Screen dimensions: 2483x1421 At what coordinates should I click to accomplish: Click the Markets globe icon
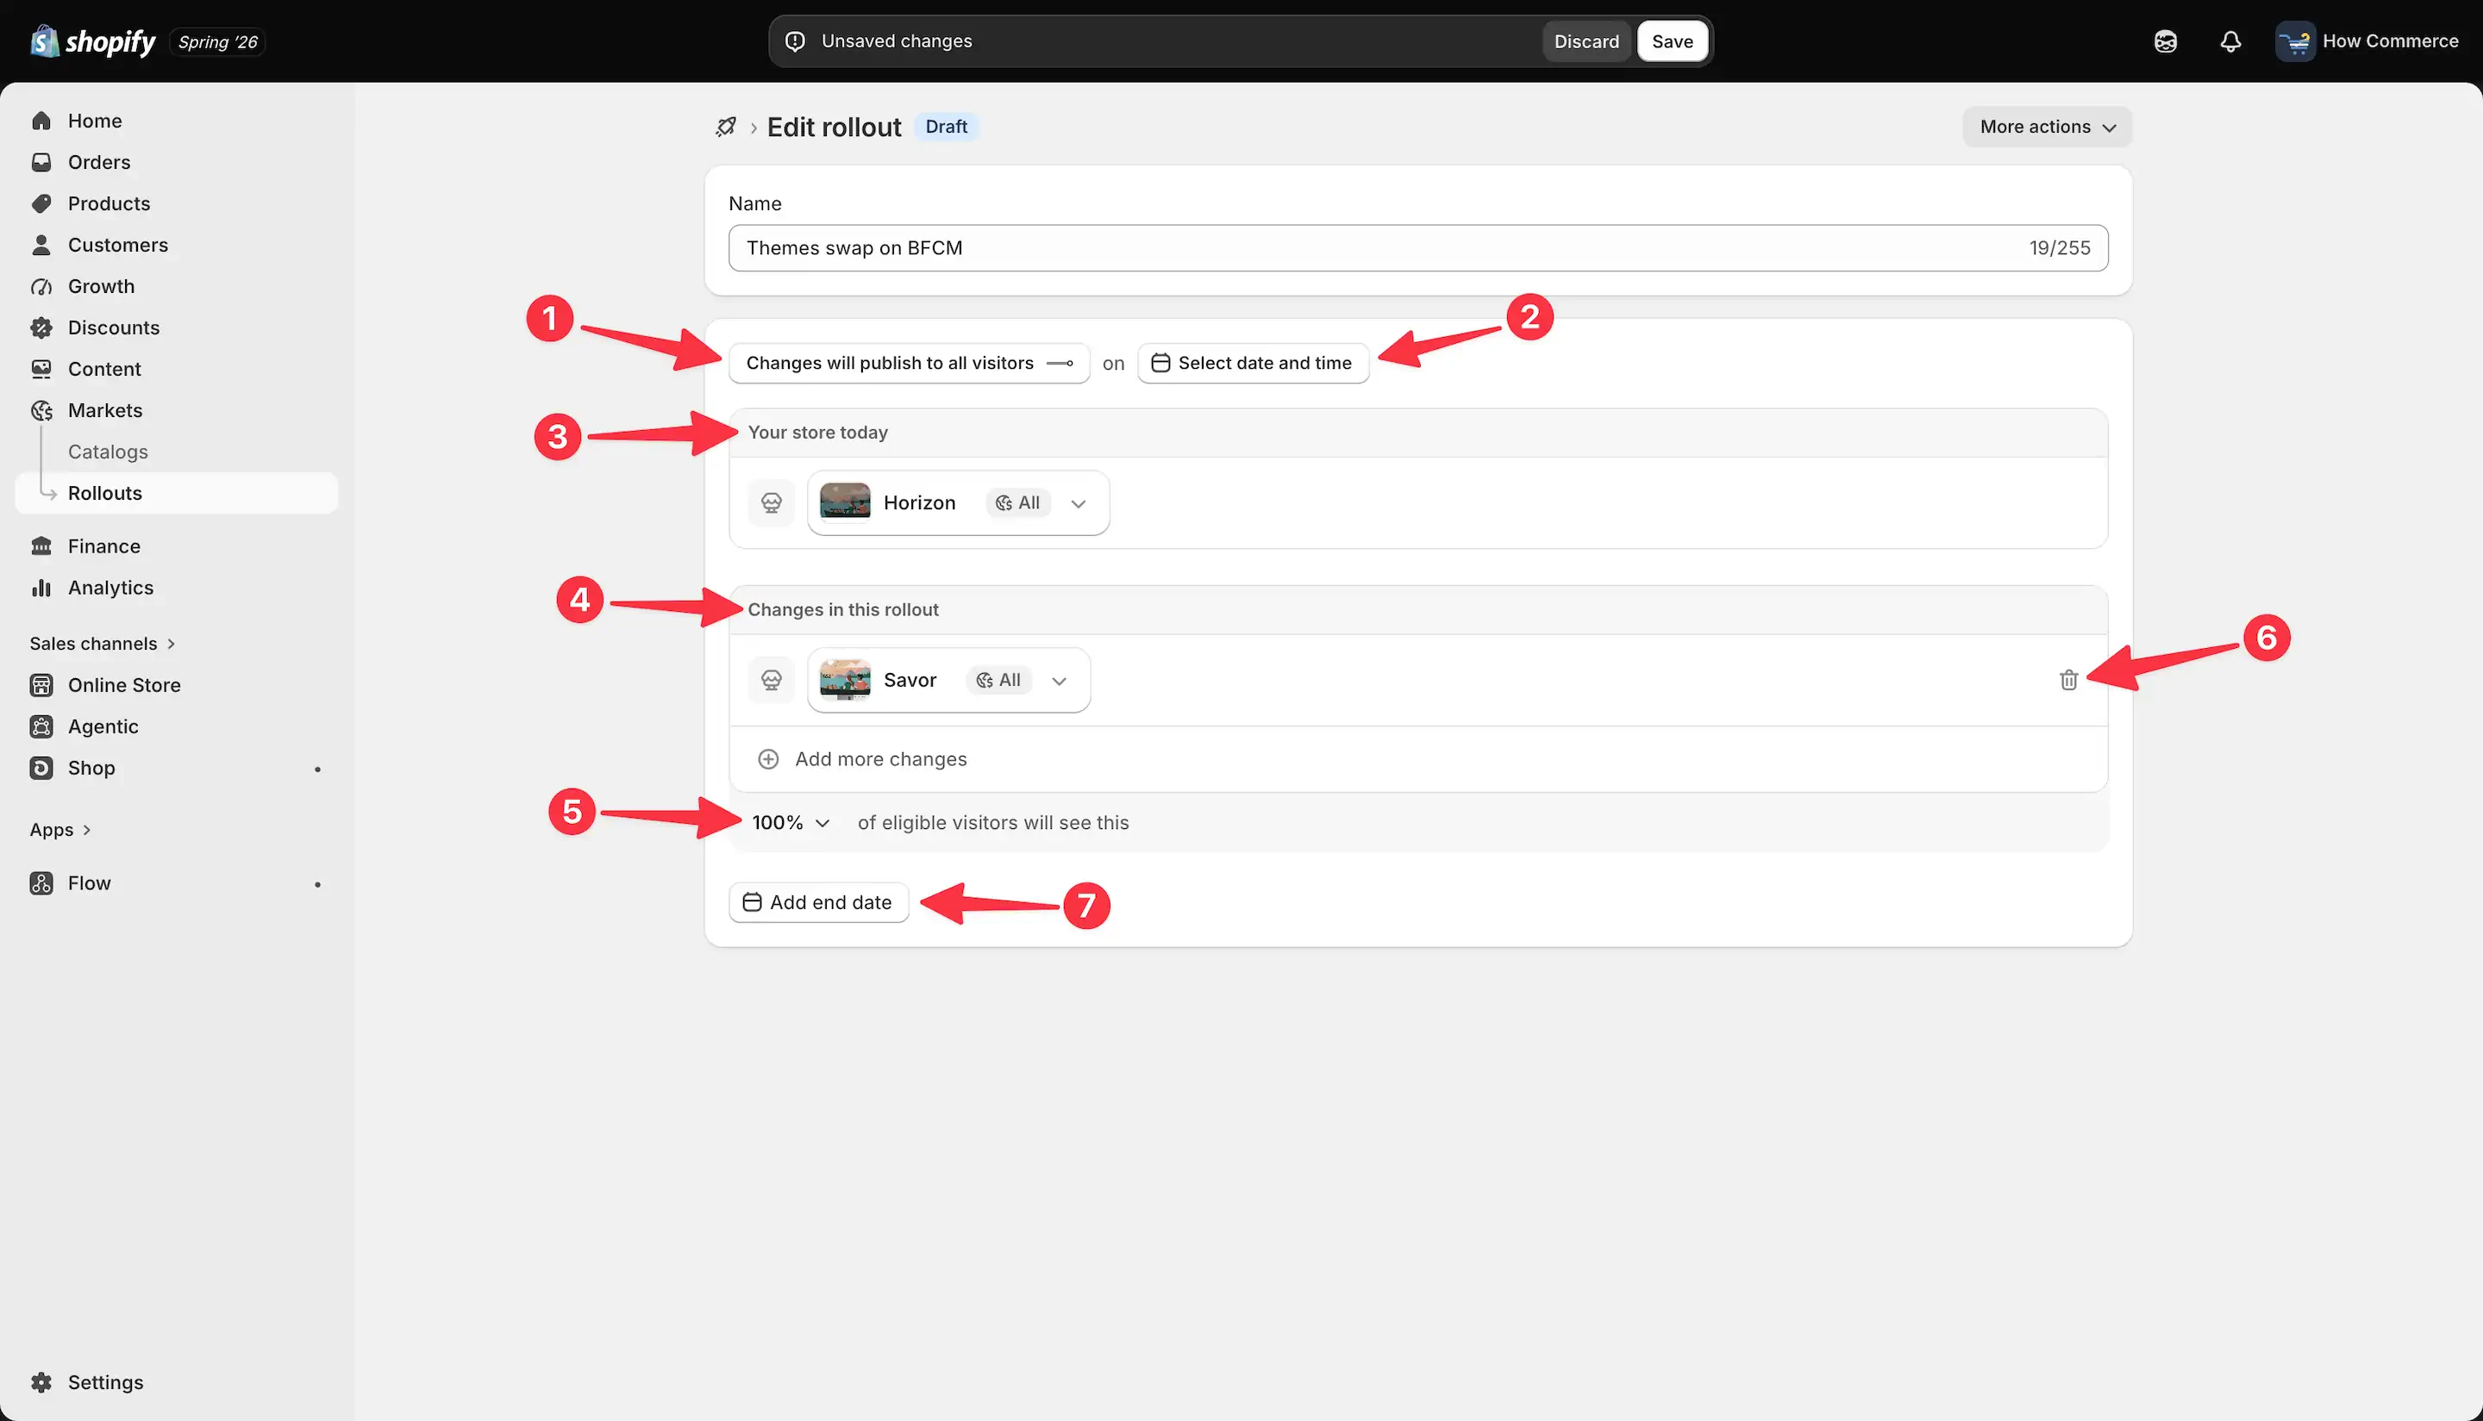pyautogui.click(x=41, y=411)
